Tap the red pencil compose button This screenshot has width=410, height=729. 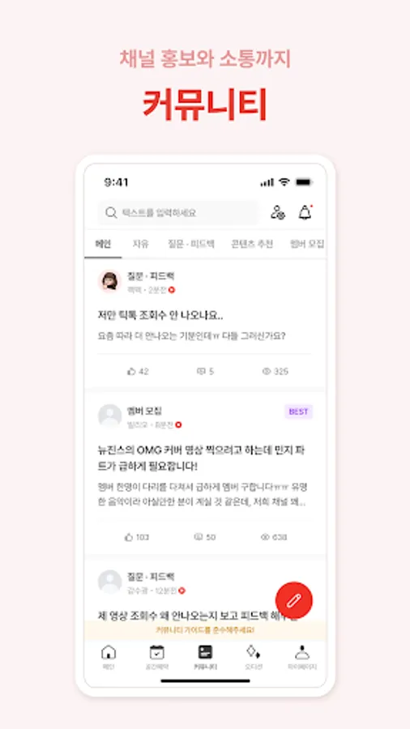pos(294,600)
